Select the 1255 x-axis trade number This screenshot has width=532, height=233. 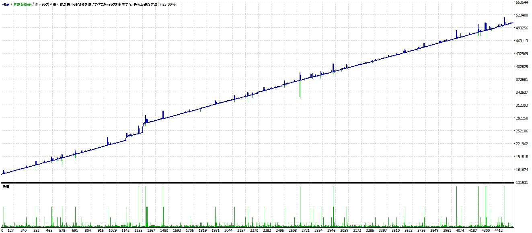coord(139,231)
